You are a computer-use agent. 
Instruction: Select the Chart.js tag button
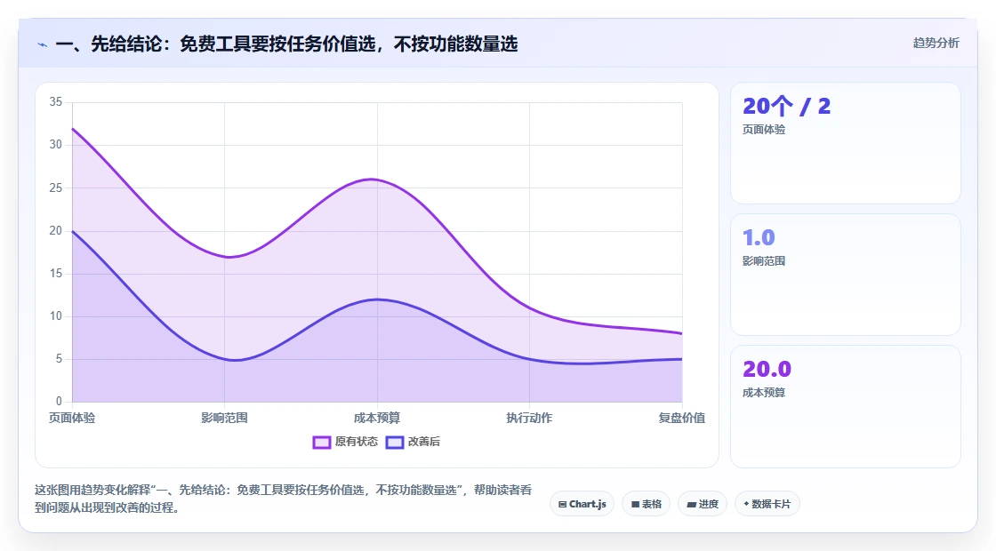pos(582,504)
